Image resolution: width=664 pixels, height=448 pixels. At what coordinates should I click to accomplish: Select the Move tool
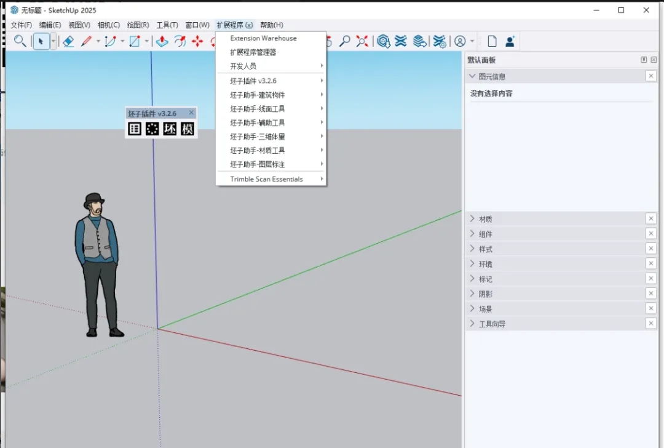pos(197,41)
